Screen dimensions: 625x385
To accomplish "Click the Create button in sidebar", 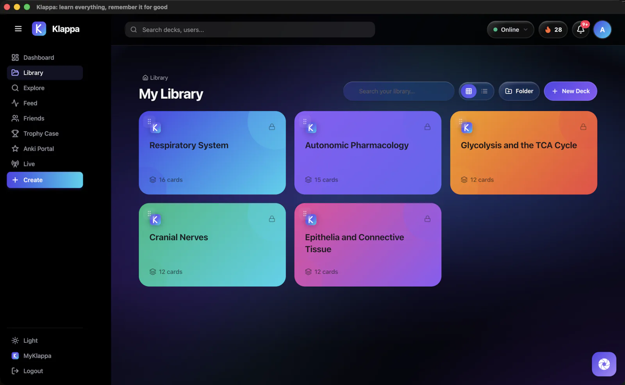I will click(45, 180).
